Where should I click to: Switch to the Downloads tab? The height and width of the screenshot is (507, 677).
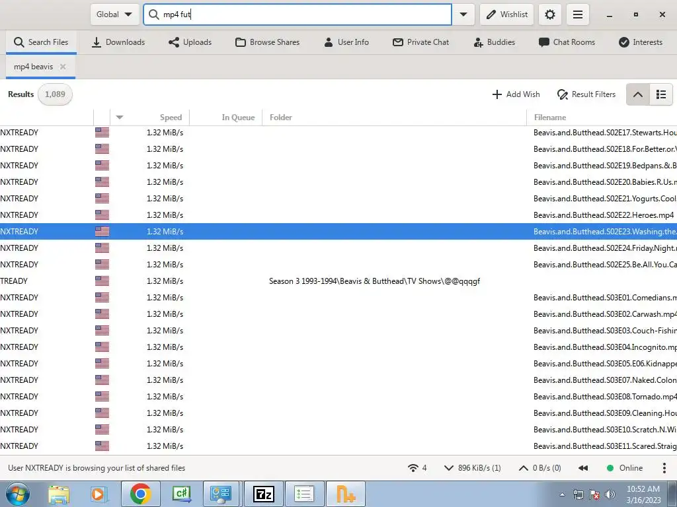118,42
